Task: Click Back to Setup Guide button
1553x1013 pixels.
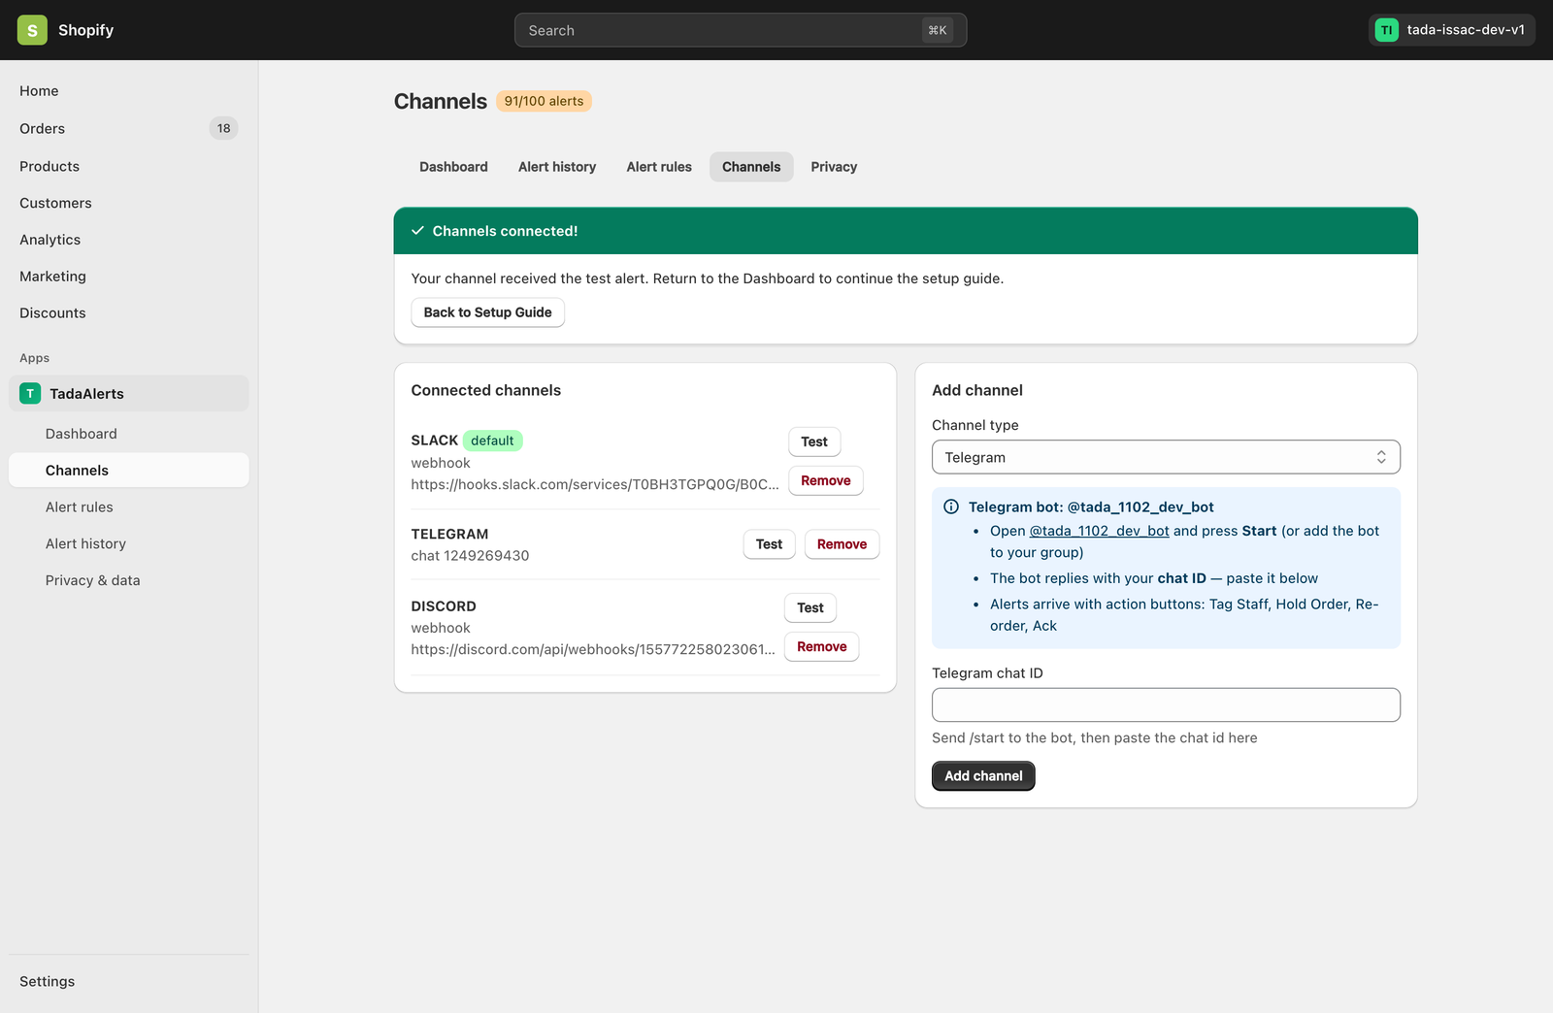Action: coord(487,312)
